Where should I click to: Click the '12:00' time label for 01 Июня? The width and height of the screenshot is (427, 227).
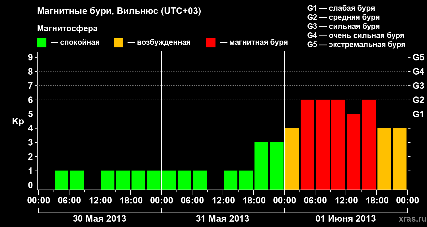346,201
